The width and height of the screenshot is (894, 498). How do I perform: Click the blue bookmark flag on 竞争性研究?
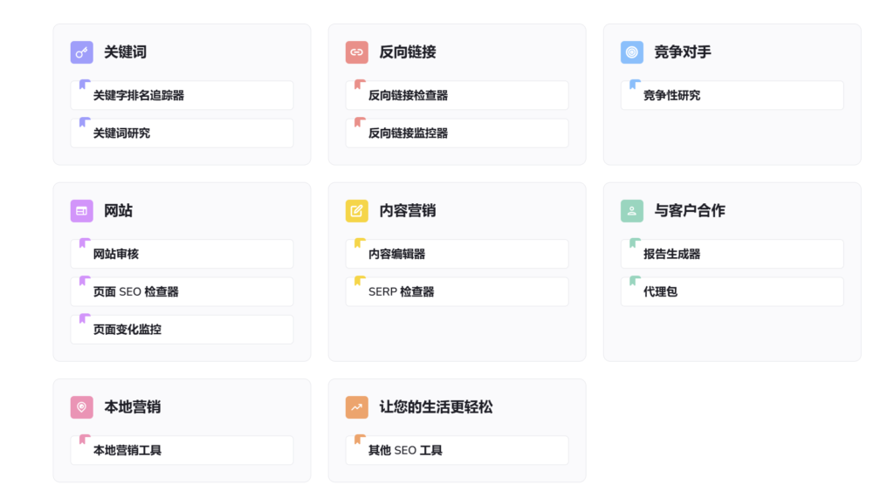click(635, 85)
